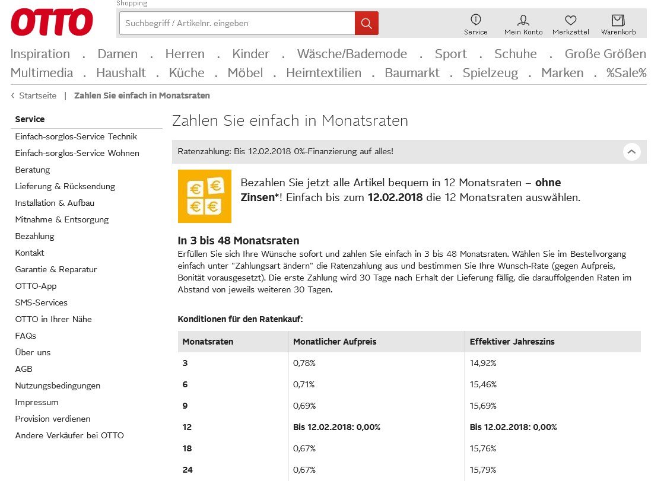Click the back chevron before Startseite
Image resolution: width=664 pixels, height=481 pixels.
tap(11, 95)
